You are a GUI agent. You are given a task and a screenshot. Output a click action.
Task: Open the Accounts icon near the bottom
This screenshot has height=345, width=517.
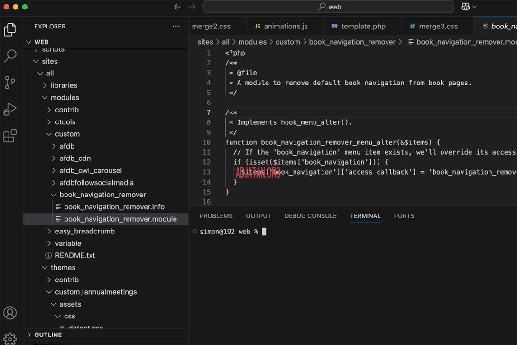point(10,313)
